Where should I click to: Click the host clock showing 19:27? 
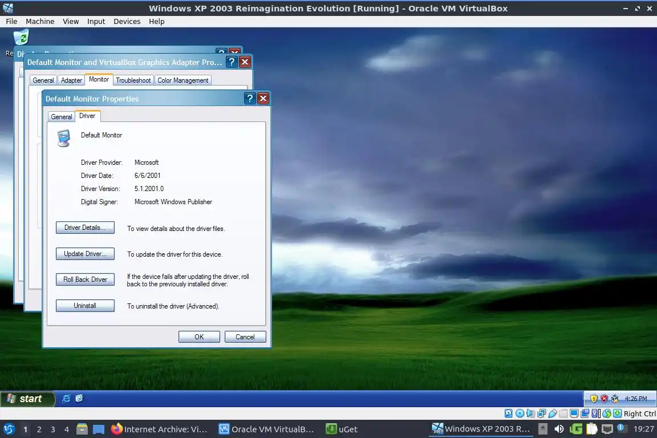pos(643,429)
